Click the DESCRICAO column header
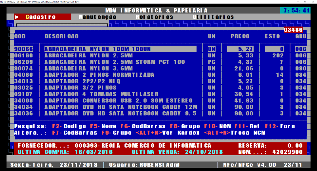 (x=61, y=36)
